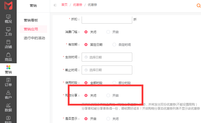Open the 财务 finance sidebar icon
Image resolution: width=201 pixels, height=123 pixels.
(8, 119)
